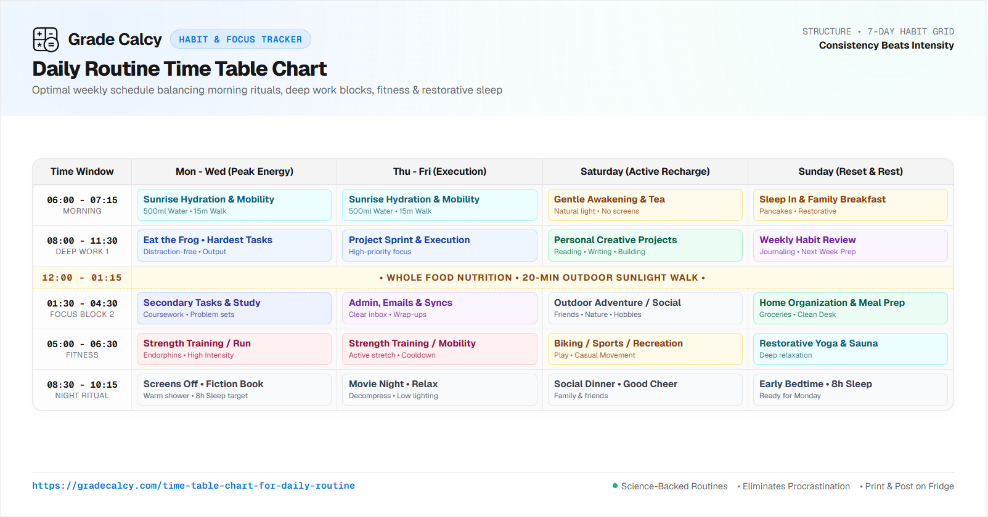Select the 01:30 - 04:30 Focus Block 2 cell
This screenshot has height=517, width=988.
tap(82, 308)
